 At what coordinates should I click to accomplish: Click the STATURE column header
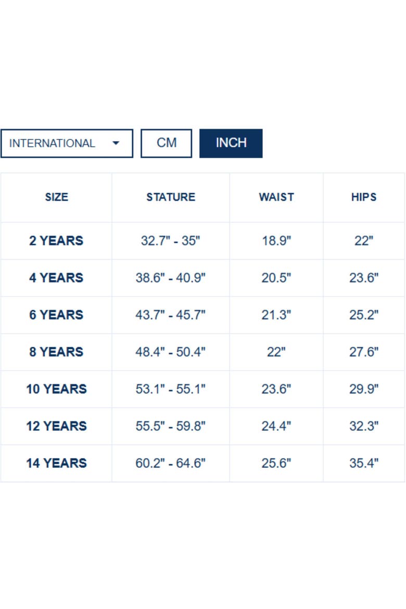pos(171,197)
